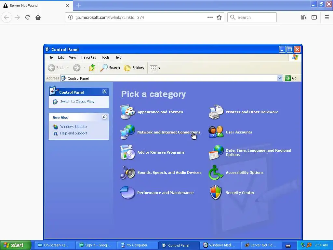Open the Favorites menu
This screenshot has width=333, height=250.
click(x=88, y=57)
